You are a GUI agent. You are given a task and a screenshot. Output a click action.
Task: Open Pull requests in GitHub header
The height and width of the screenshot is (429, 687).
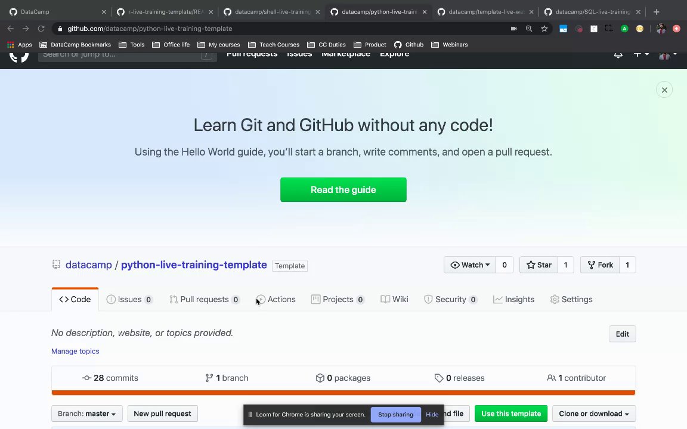click(252, 55)
